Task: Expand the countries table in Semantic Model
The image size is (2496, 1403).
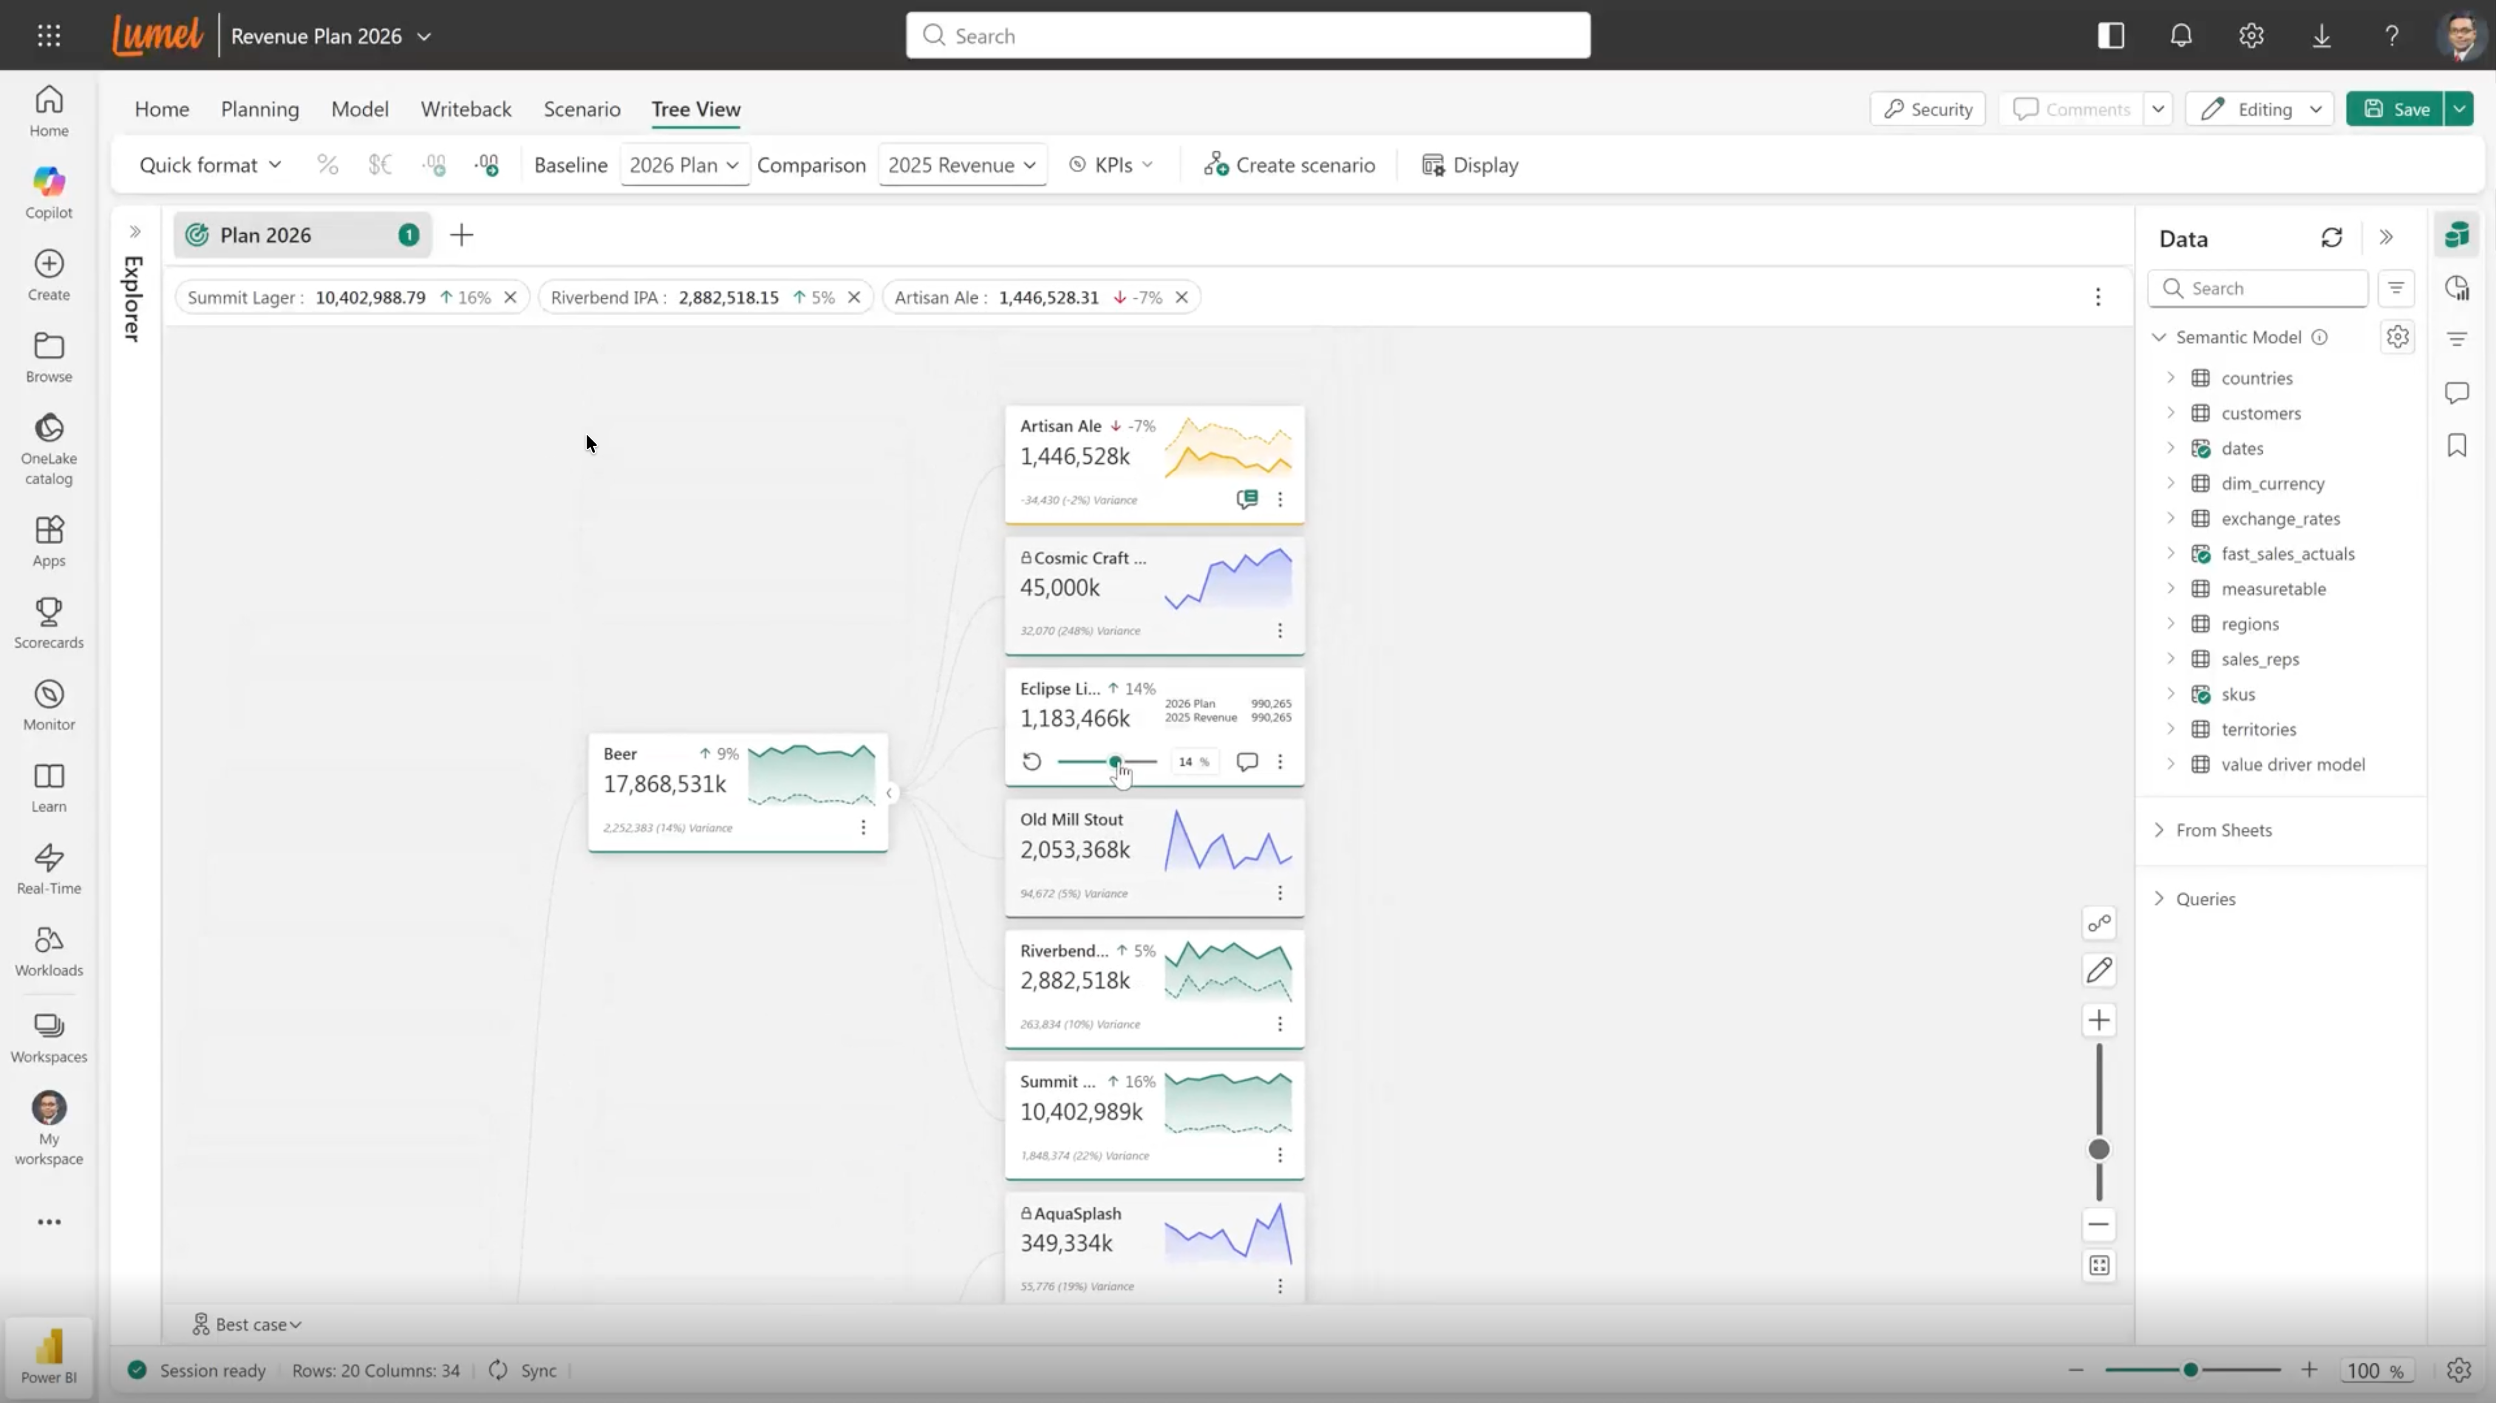Action: click(2172, 378)
